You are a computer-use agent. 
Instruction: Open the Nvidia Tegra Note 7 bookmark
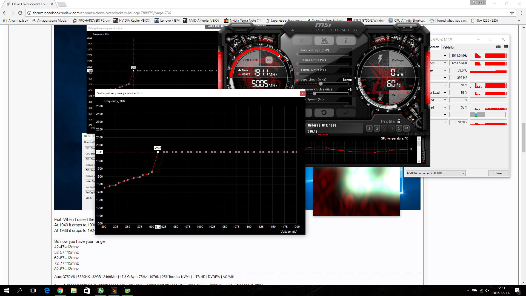coord(242,21)
